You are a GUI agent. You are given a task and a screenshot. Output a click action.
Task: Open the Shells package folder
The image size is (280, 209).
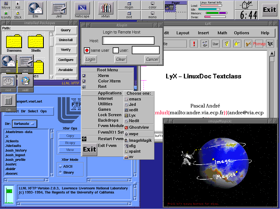click(36, 42)
